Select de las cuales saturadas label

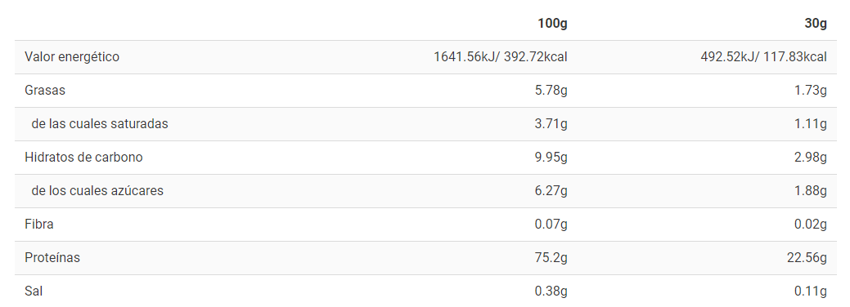coord(100,124)
